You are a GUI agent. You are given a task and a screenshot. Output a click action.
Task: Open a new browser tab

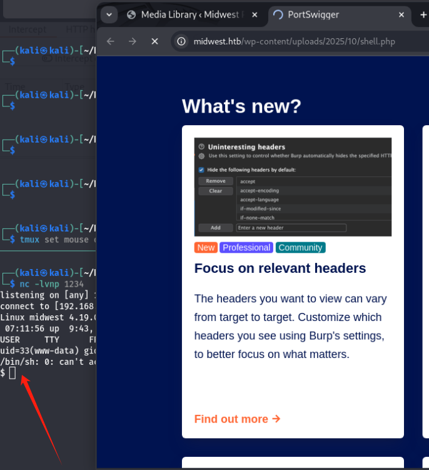423,14
